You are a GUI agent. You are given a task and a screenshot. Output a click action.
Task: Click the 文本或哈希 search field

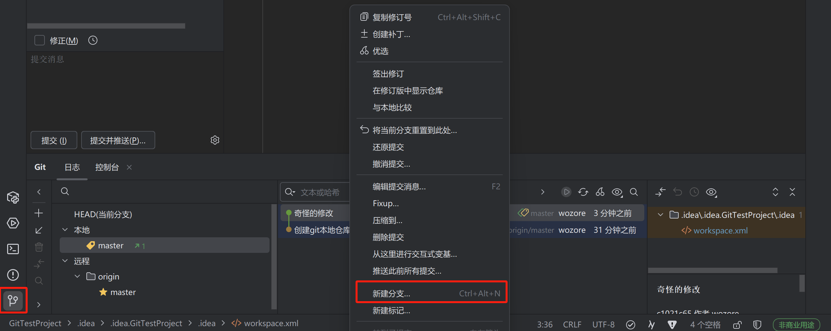coord(320,192)
